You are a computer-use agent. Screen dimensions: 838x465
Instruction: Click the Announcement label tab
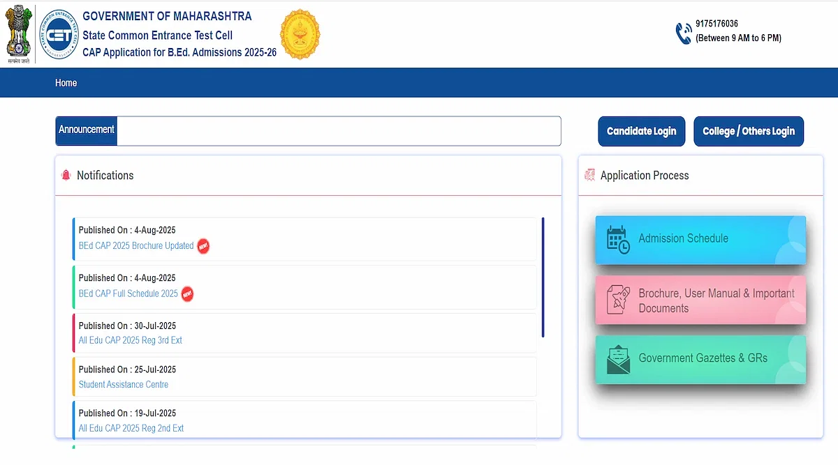pos(87,130)
